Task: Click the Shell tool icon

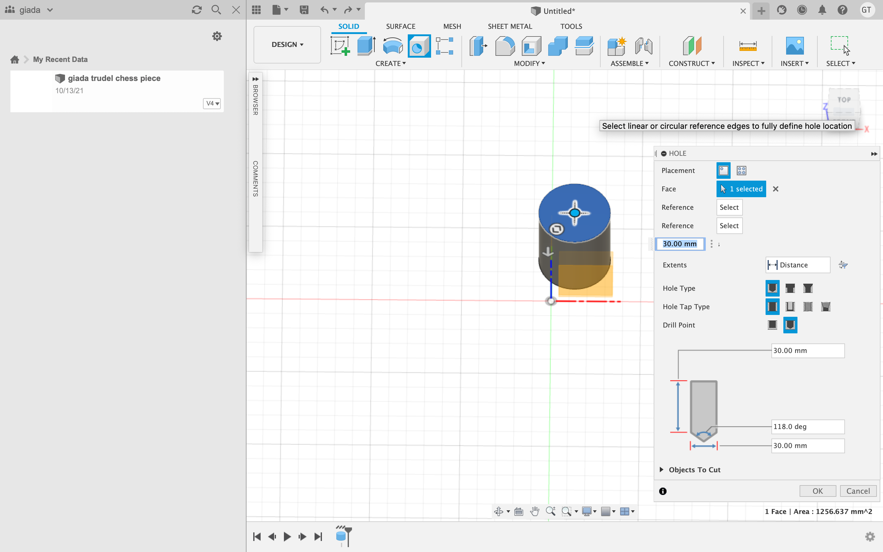Action: click(x=531, y=46)
